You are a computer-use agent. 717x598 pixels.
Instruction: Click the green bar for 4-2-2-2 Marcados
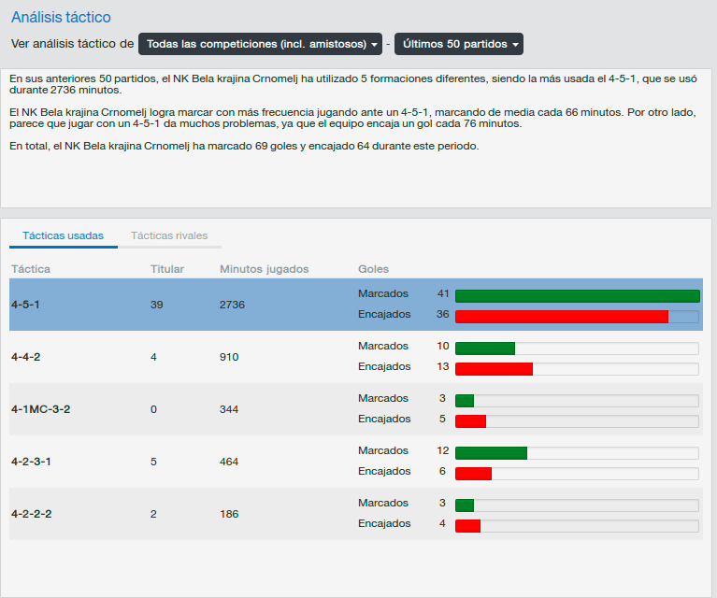tap(465, 505)
